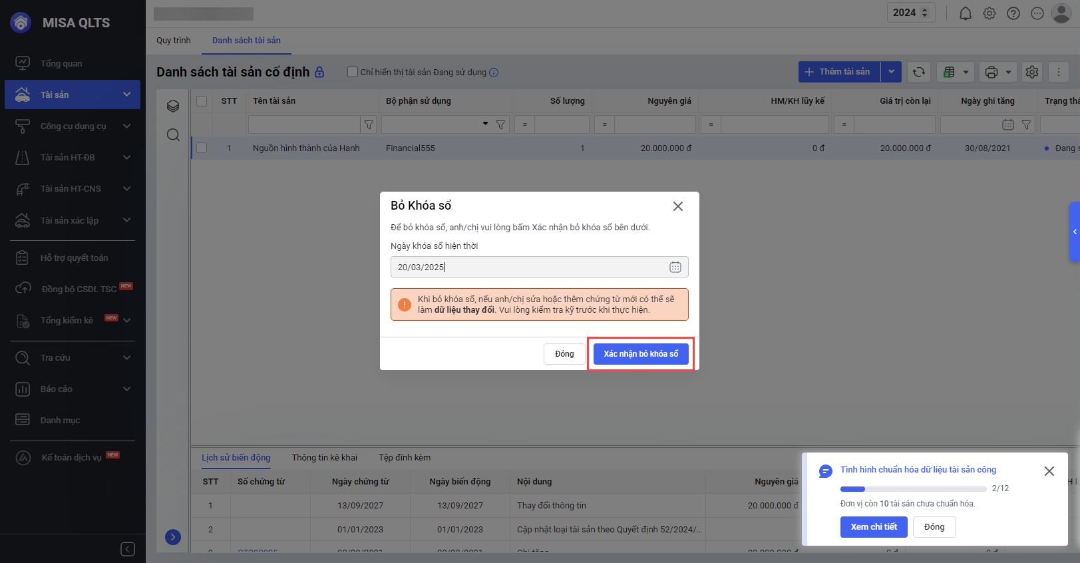Screen dimensions: 1080x563
Task: Expand the Thêm tài sản dropdown arrow
Action: click(x=891, y=72)
